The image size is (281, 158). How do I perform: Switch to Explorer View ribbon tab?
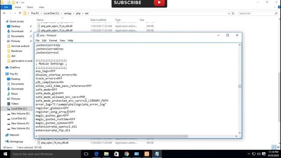(x=41, y=7)
